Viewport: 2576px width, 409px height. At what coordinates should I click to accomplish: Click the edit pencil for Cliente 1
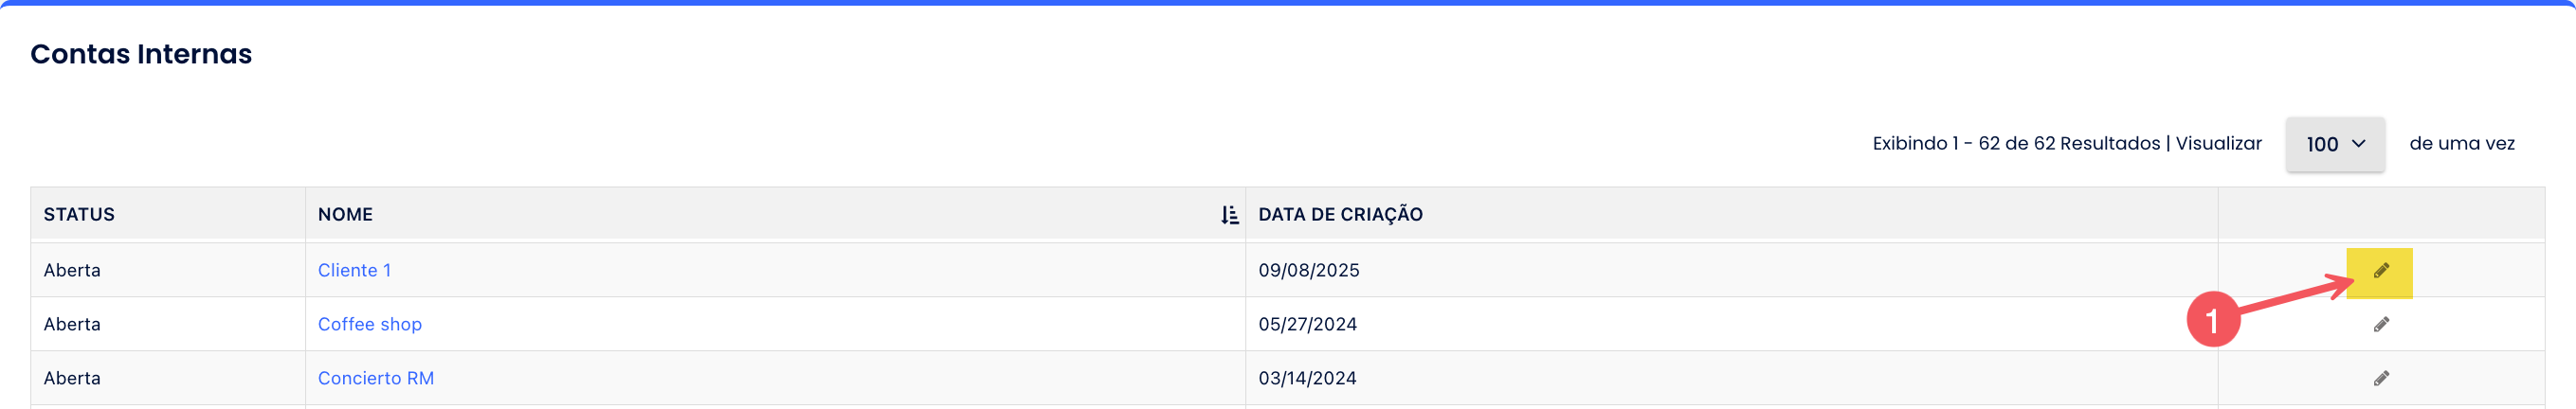pyautogui.click(x=2381, y=271)
